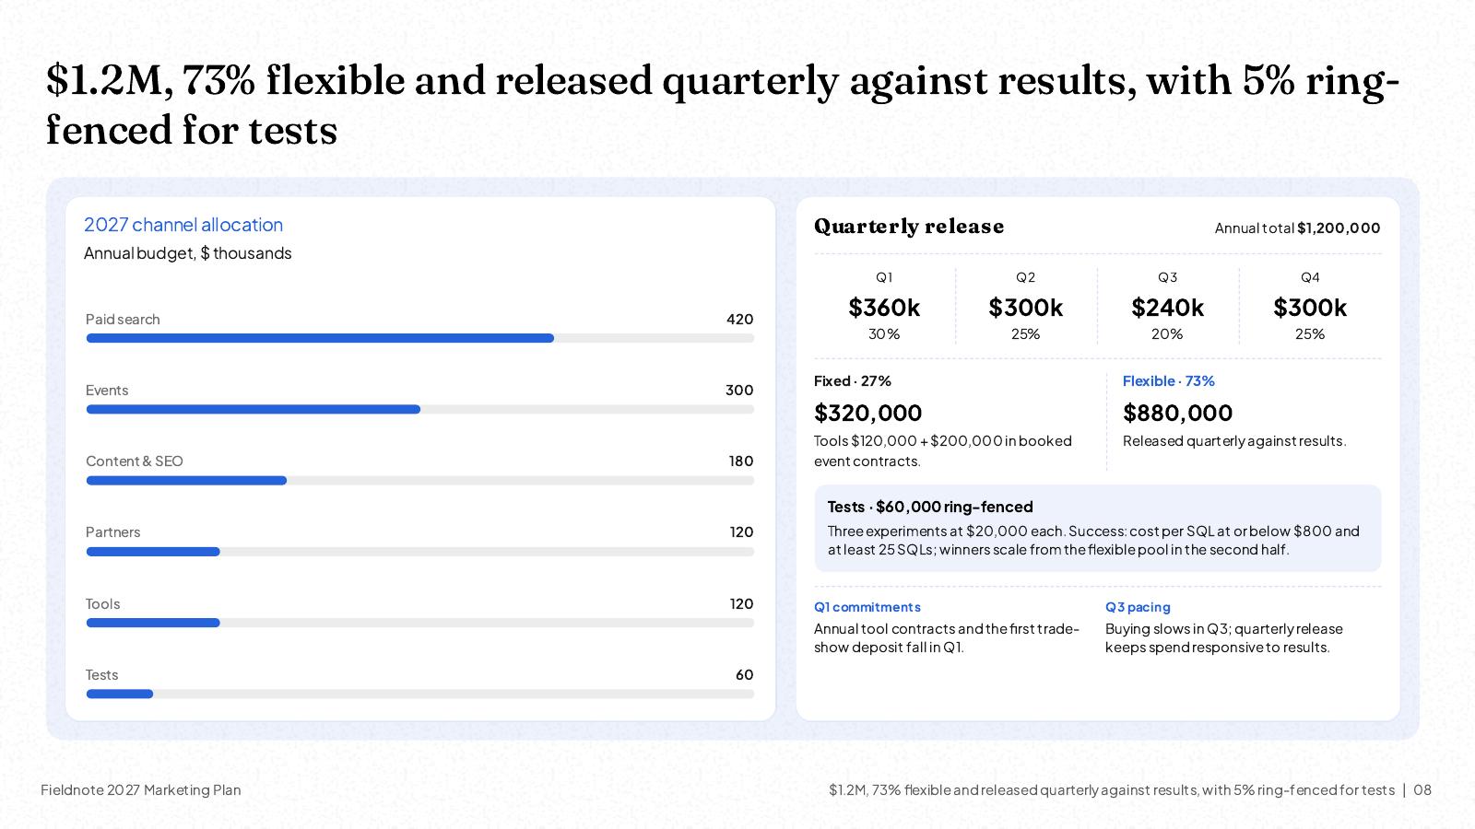1475x829 pixels.
Task: Click the Content & SEO bar
Action: click(x=419, y=480)
